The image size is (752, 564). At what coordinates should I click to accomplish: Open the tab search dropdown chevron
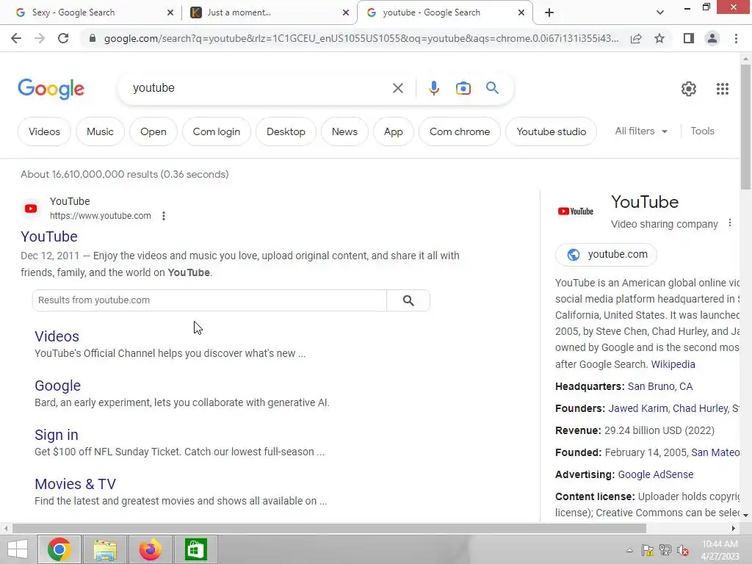(660, 12)
